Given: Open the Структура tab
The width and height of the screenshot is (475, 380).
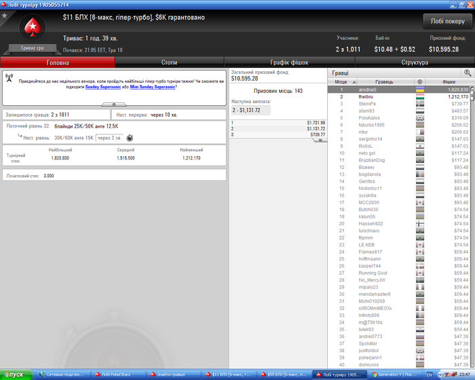Looking at the screenshot, I should 415,62.
